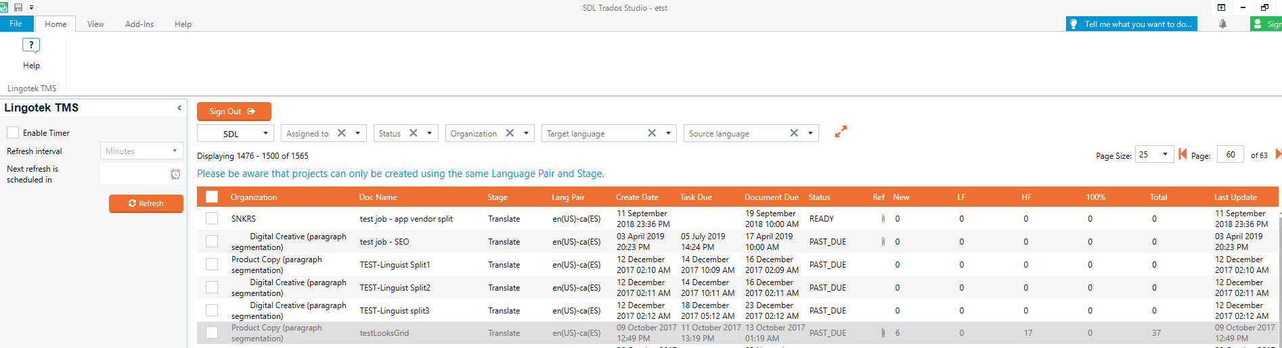This screenshot has height=348, width=1282.
Task: Open the quick access toolbar customize arrow
Action: pyautogui.click(x=31, y=7)
